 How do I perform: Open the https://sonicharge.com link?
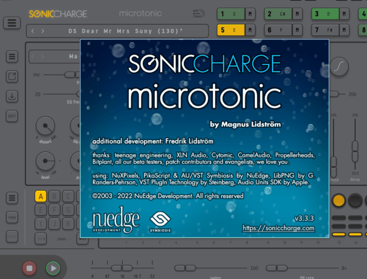(278, 228)
